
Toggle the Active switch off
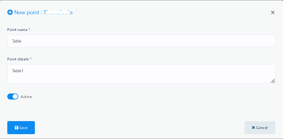point(13,97)
